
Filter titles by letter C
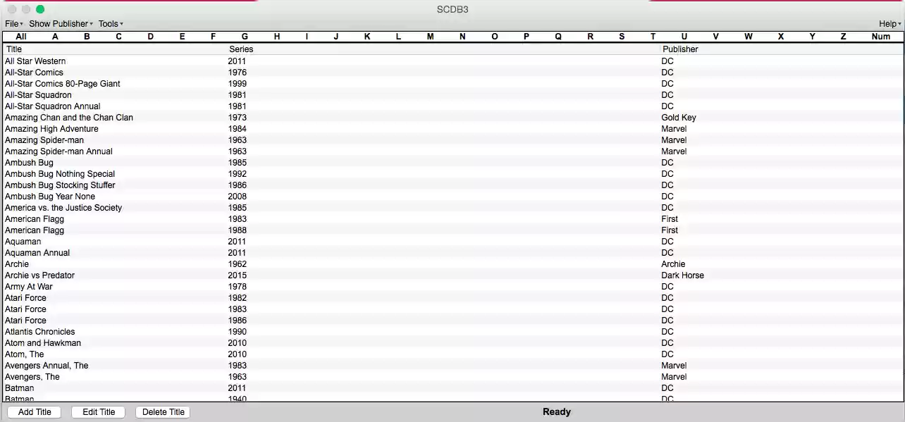point(118,37)
